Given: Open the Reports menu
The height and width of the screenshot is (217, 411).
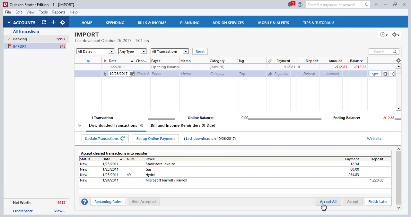Looking at the screenshot, I should point(59,12).
